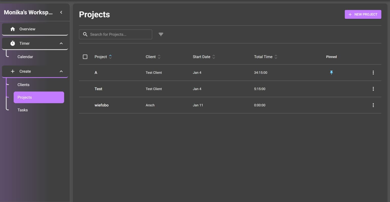Focus the Search for Projects field
Screen dimensions: 390x202
click(119, 34)
